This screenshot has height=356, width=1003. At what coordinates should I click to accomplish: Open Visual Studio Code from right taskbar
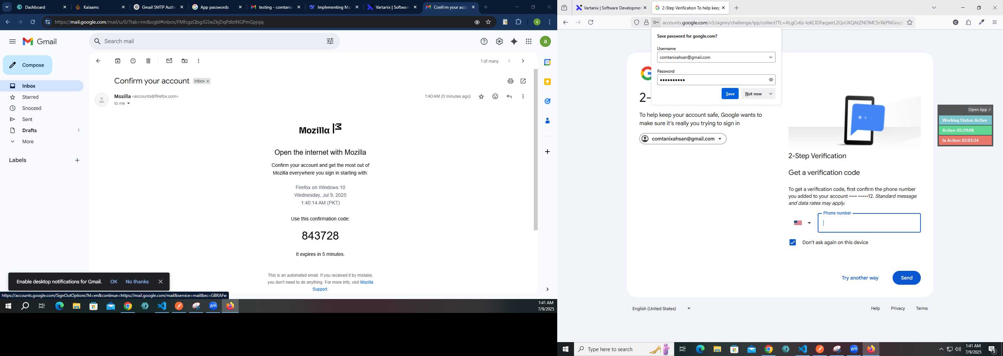click(x=802, y=349)
